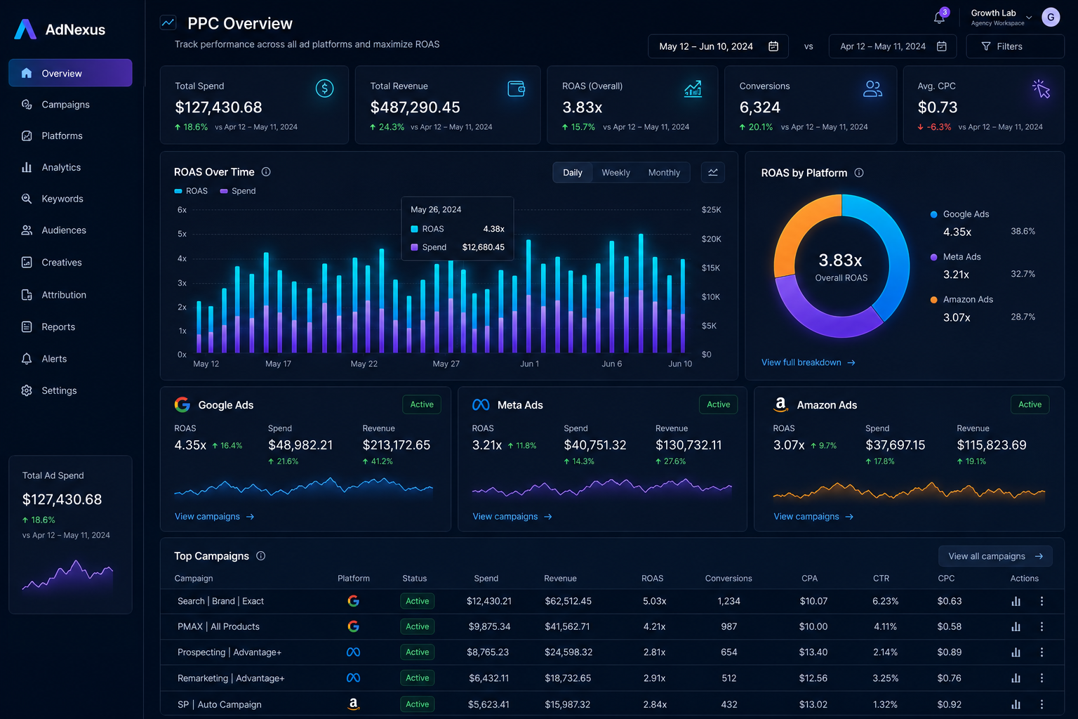Click the Conversions people icon
The height and width of the screenshot is (719, 1078).
pos(872,88)
